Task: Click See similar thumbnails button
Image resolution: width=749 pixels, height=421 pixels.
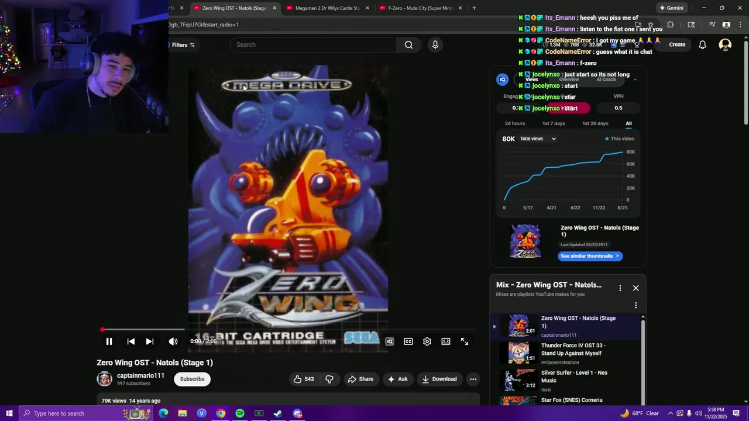Action: pyautogui.click(x=590, y=256)
